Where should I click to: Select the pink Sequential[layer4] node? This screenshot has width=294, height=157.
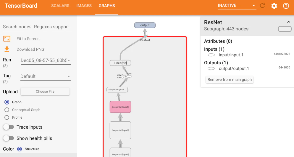[120, 107]
